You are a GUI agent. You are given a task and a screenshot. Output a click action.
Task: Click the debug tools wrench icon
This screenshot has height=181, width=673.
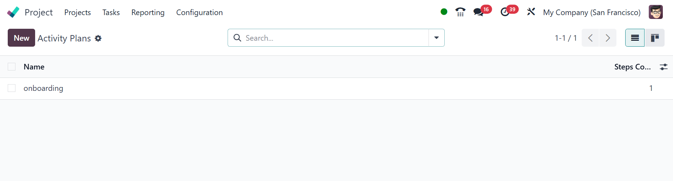(x=531, y=12)
